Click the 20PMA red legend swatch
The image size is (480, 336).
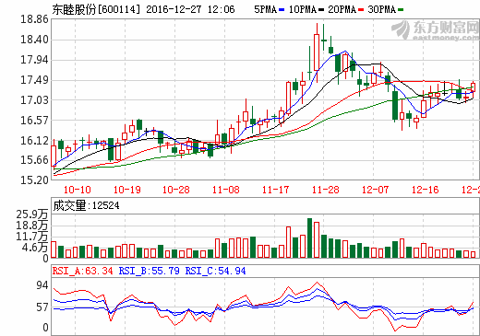click(361, 10)
